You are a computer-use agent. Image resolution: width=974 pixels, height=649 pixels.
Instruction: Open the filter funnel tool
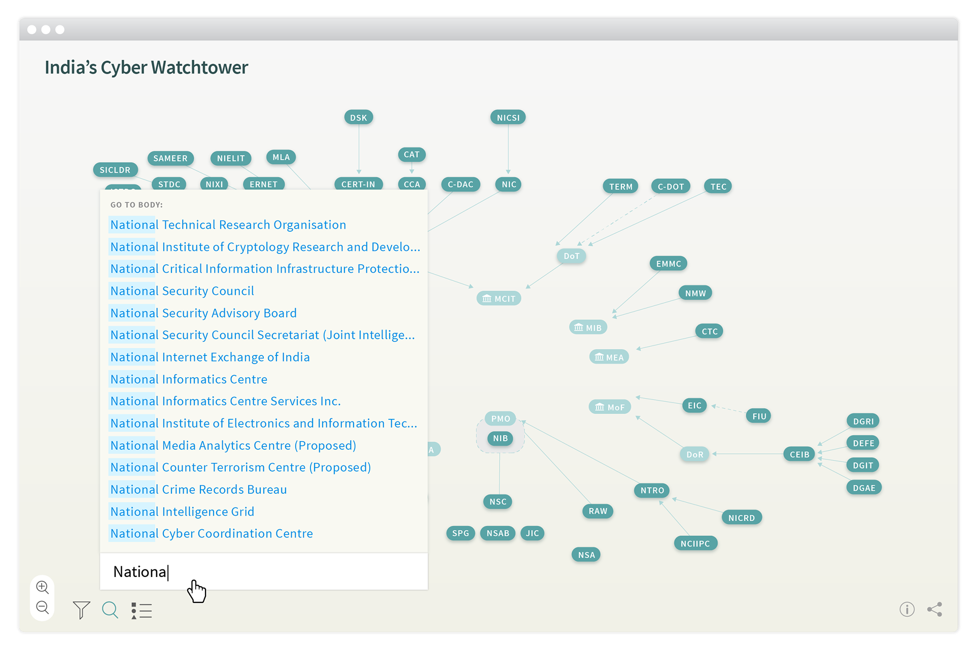[x=81, y=610]
